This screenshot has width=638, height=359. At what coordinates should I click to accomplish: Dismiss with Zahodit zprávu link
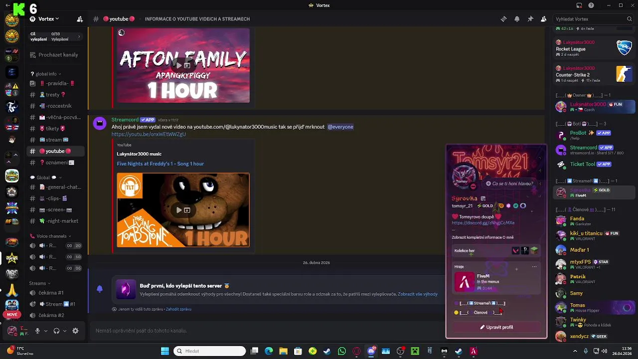[178, 309]
